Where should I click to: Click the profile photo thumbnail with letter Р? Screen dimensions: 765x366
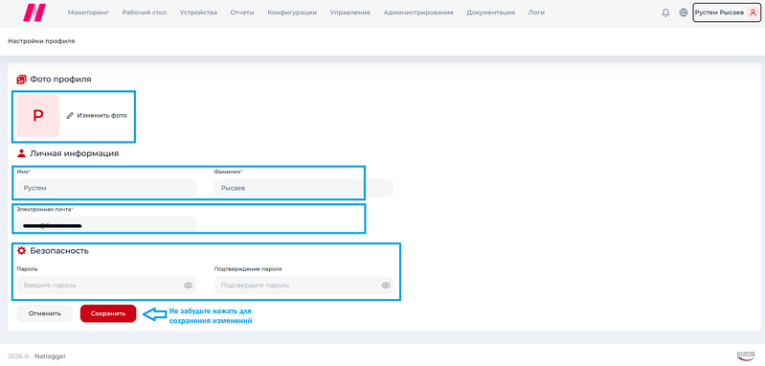tap(38, 116)
